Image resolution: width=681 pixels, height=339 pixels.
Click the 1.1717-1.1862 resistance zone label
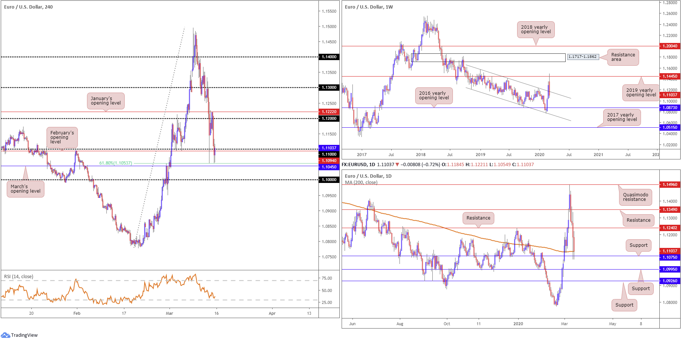pos(582,57)
